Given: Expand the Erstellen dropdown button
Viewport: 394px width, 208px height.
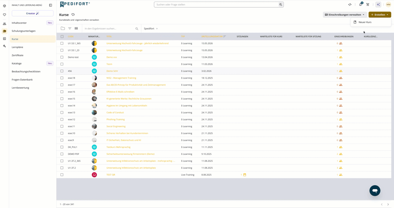Looking at the screenshot, I should click(x=380, y=15).
